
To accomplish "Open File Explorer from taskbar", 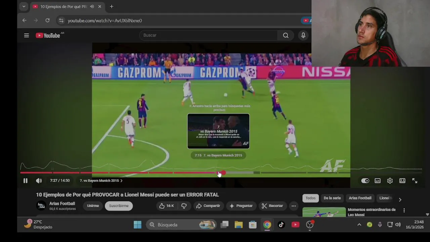I will coord(239,225).
